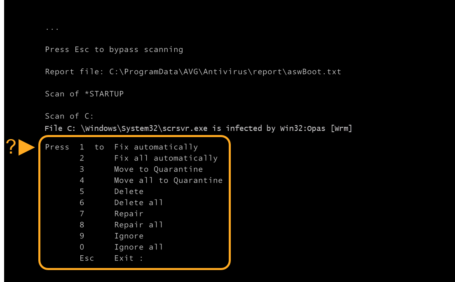Choose the "Delete all" option
455x282 pixels.
coord(138,203)
